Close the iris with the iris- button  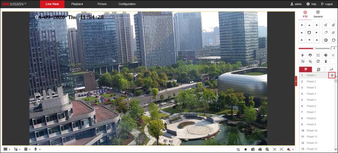(326, 40)
